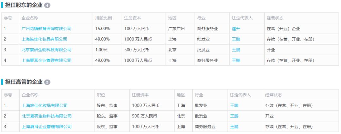This screenshot has width=341, height=134.
Task: Click the count badge 4 beside 担任股东的企业
Action: 47,5
